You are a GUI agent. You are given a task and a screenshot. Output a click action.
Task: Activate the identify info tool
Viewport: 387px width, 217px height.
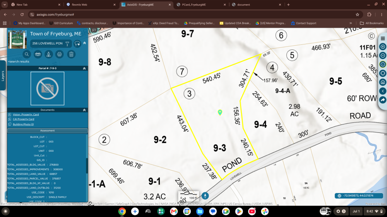(383, 64)
